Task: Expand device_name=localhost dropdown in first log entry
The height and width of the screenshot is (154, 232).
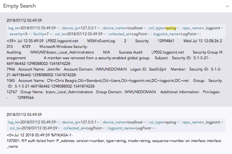Action: 144,28
